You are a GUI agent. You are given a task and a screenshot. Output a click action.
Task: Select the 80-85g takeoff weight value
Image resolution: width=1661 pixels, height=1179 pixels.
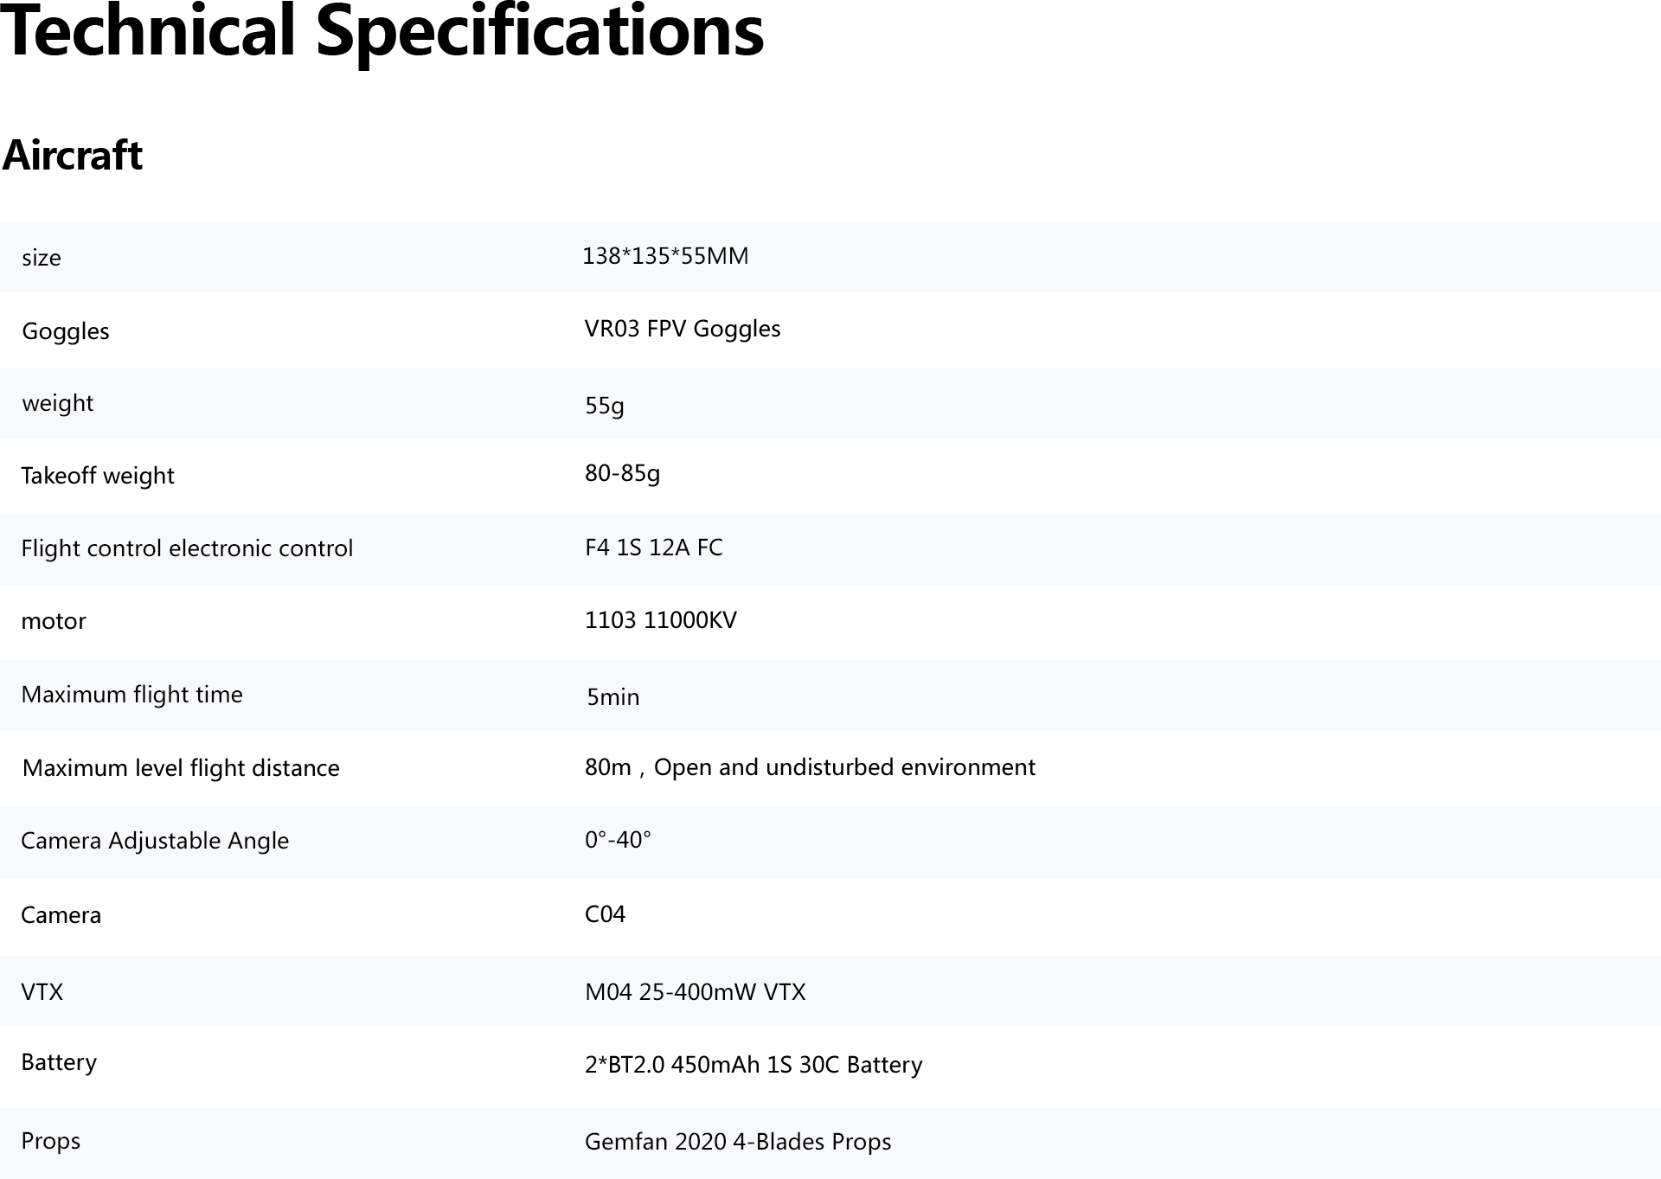coord(622,474)
